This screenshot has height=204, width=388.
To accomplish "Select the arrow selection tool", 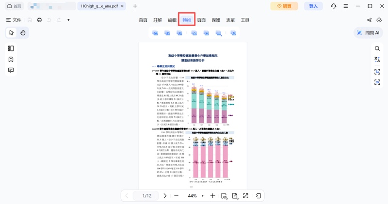I will pyautogui.click(x=11, y=32).
